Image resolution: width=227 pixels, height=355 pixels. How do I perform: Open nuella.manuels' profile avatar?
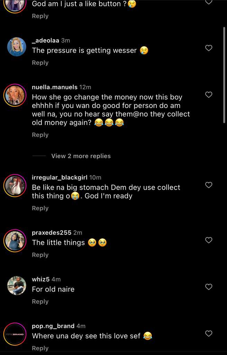(15, 95)
